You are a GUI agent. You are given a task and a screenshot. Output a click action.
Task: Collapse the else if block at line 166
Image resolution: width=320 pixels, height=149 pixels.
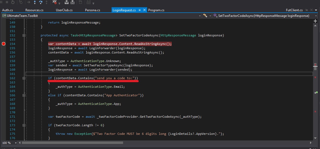[24, 95]
